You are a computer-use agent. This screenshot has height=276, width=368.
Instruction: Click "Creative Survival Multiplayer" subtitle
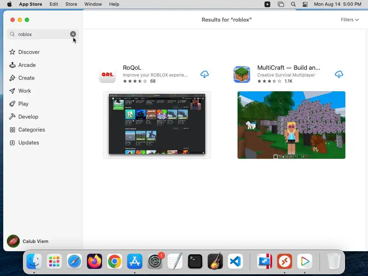(x=286, y=75)
